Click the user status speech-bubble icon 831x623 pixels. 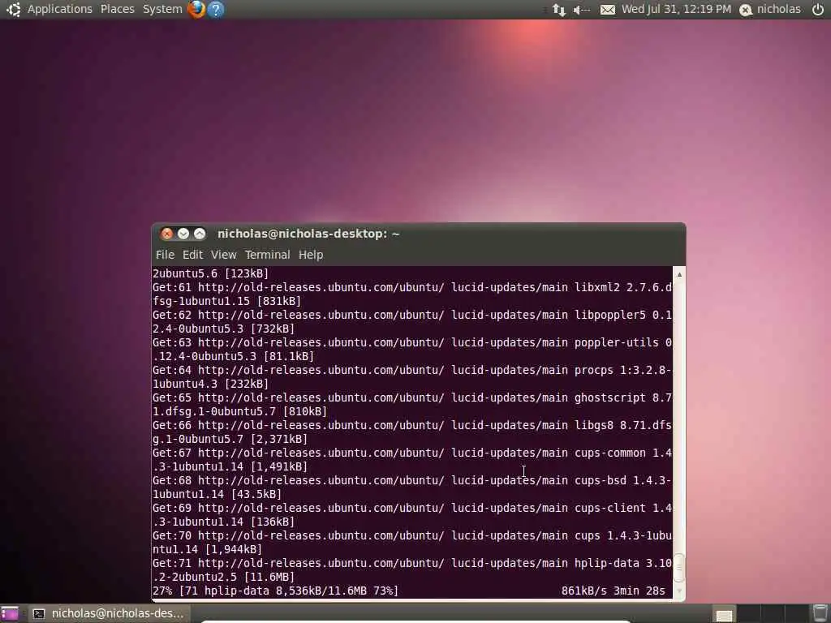point(746,10)
